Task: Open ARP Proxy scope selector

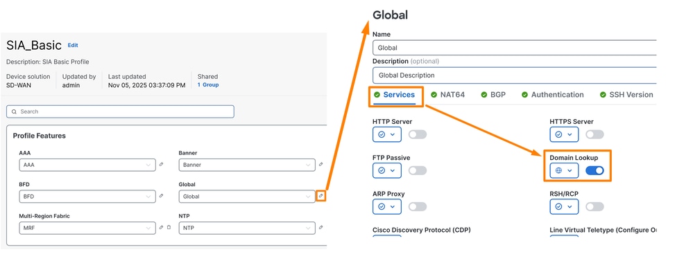Action: (x=387, y=206)
